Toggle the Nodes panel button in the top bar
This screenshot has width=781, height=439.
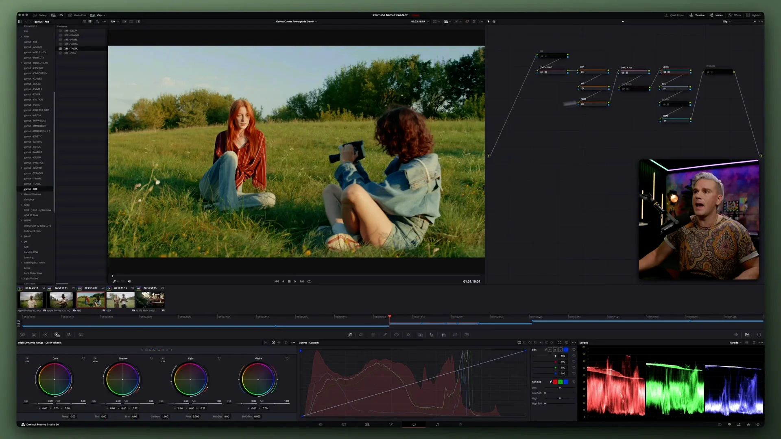716,15
